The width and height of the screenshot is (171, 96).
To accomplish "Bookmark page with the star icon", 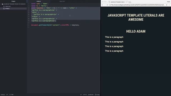I will (166, 5).
